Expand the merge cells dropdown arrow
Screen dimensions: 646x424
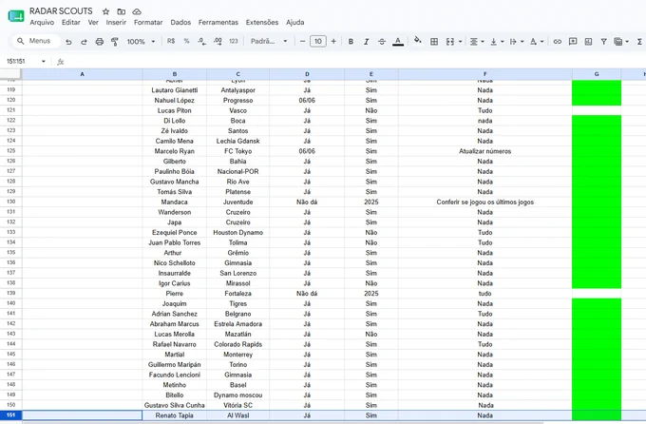click(460, 42)
